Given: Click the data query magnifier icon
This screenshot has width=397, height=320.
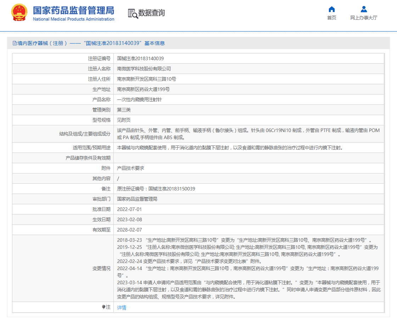Looking at the screenshot, I should click(133, 13).
